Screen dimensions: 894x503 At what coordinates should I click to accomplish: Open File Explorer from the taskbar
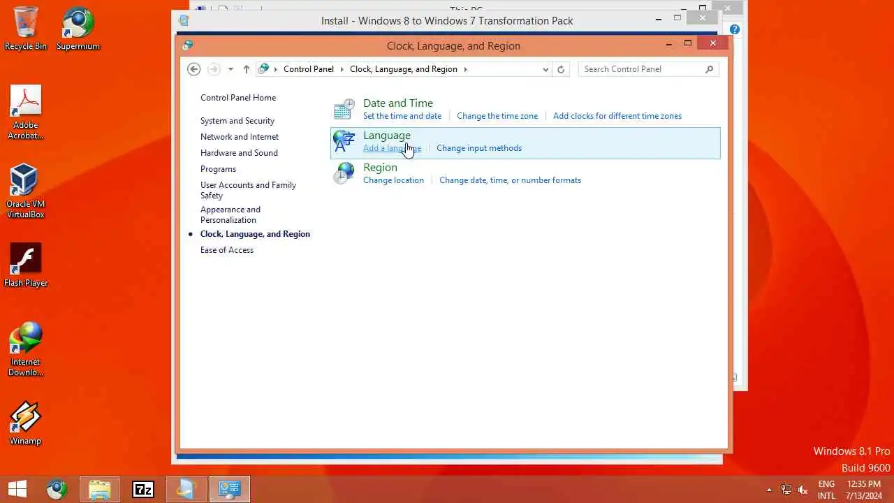100,489
